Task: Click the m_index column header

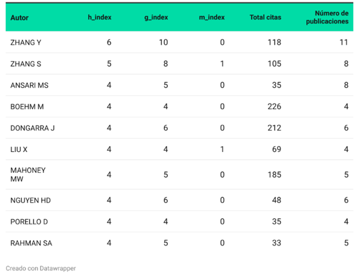Action: [x=212, y=17]
